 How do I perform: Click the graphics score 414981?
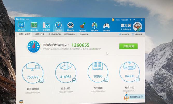66,77
